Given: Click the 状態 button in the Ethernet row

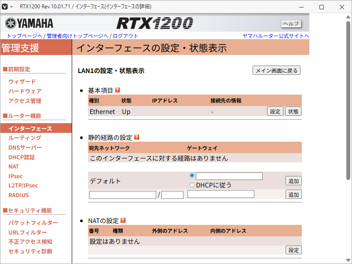Looking at the screenshot, I should (x=293, y=111).
